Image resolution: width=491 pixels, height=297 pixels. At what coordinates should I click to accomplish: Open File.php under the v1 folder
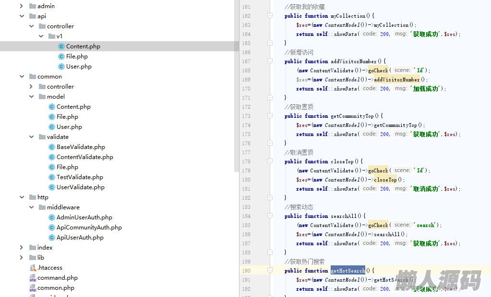tap(77, 57)
